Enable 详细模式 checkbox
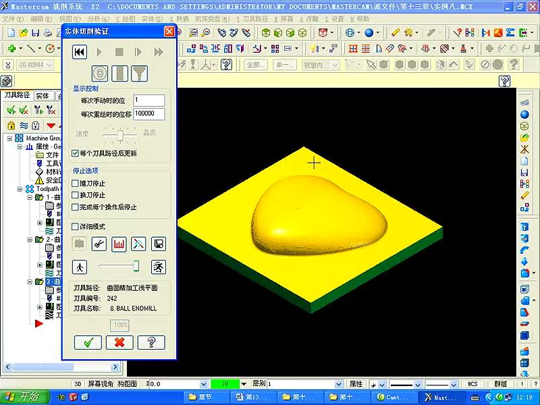The height and width of the screenshot is (405, 540). pyautogui.click(x=75, y=227)
